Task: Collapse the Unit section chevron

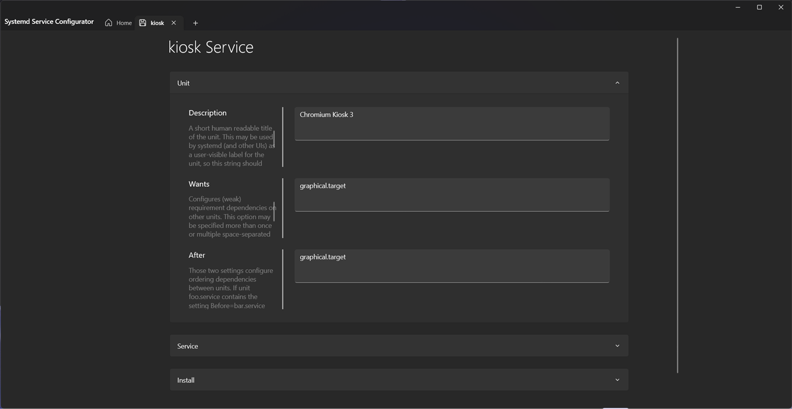Action: tap(617, 83)
